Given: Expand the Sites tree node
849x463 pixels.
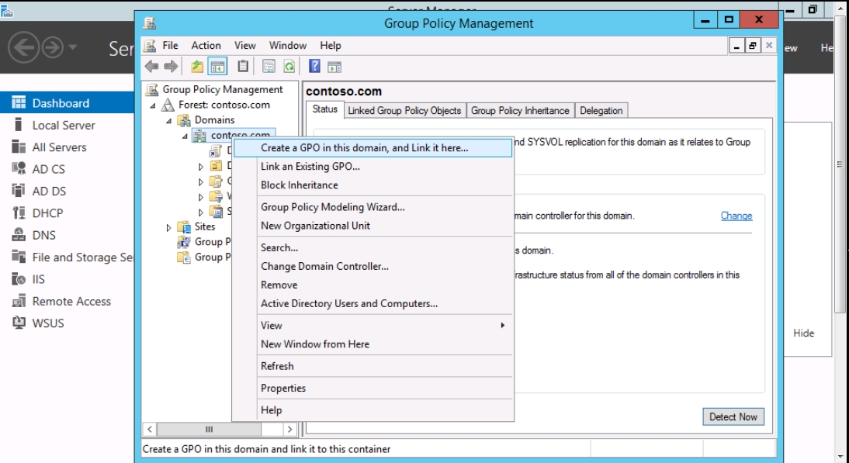Looking at the screenshot, I should point(169,227).
